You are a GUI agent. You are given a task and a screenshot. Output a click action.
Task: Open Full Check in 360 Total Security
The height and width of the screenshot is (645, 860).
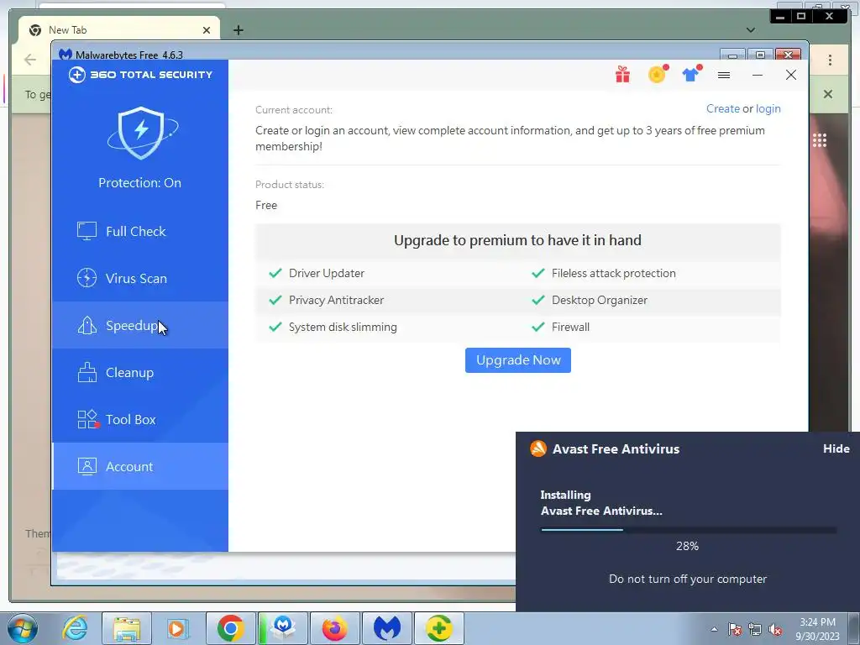[140, 232]
